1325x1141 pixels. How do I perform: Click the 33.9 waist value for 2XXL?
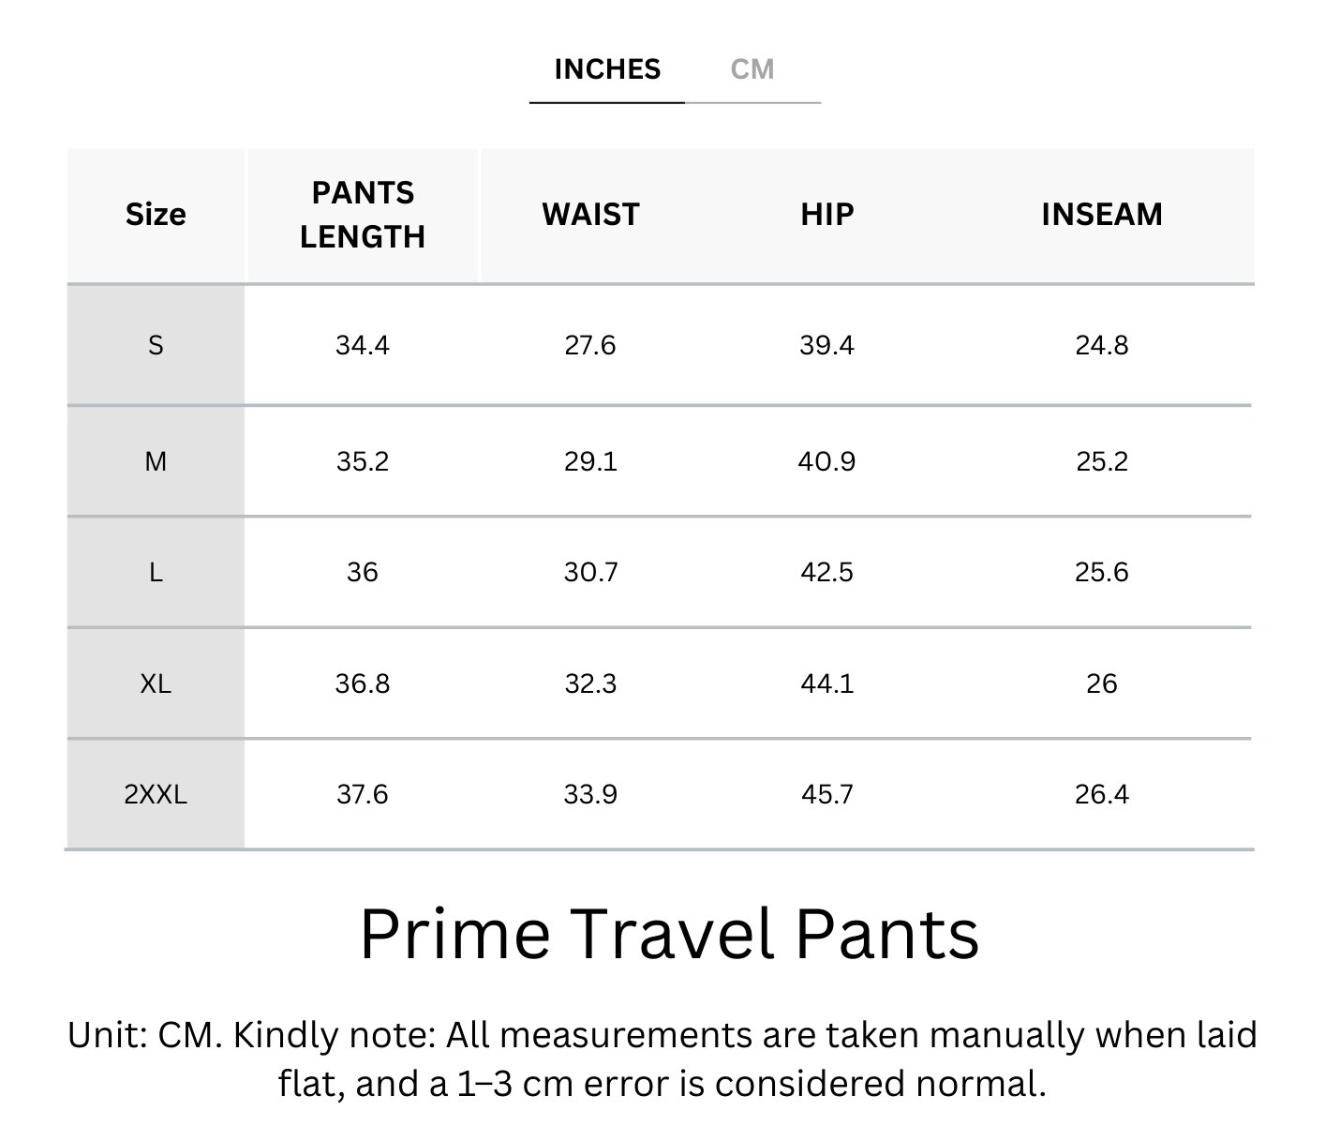pyautogui.click(x=590, y=794)
